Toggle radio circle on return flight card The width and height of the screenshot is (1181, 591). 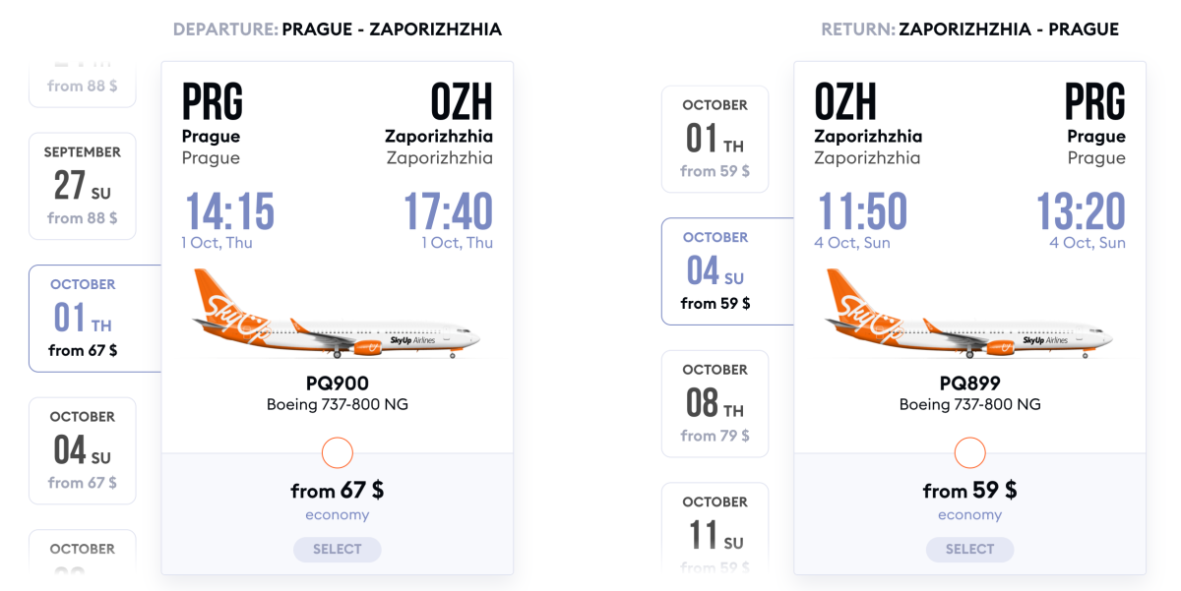[x=969, y=453]
